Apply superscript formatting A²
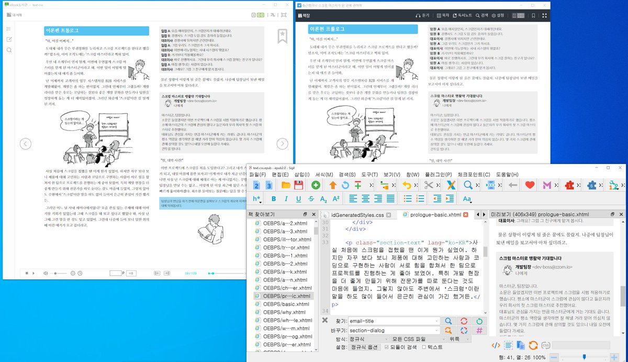628x362 pixels. (337, 199)
